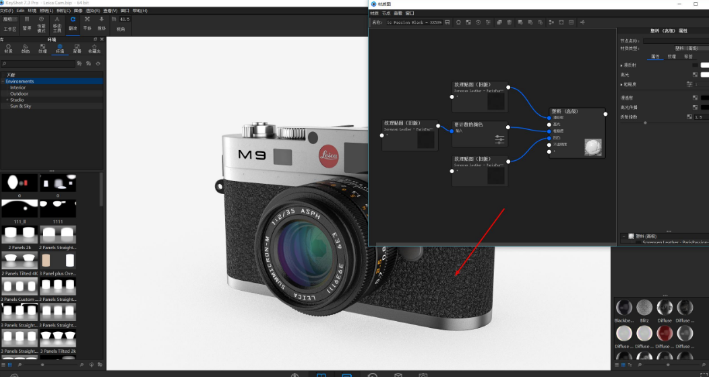Expand the Studio environments folder
Screen dimensions: 709x377
(x=7, y=100)
